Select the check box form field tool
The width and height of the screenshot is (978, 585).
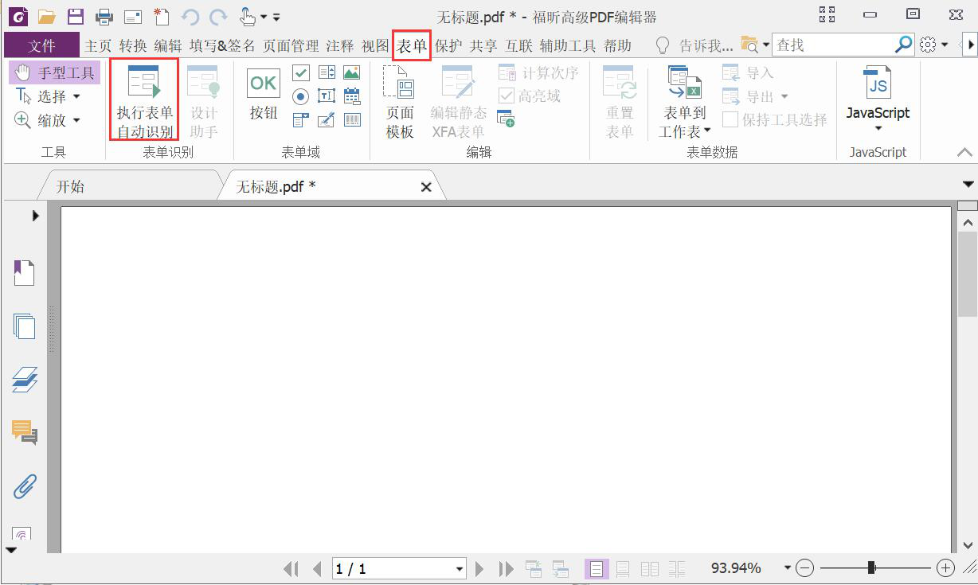tap(301, 73)
